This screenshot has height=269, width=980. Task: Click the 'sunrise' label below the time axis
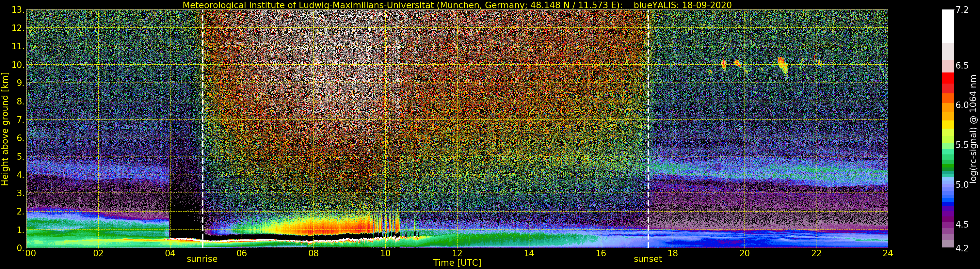pyautogui.click(x=202, y=259)
